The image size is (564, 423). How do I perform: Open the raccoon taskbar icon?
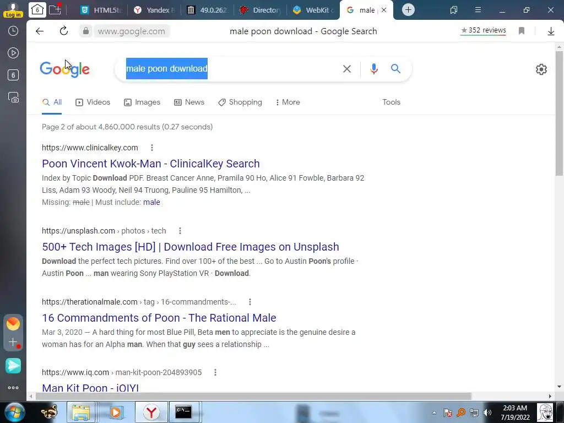point(49,412)
